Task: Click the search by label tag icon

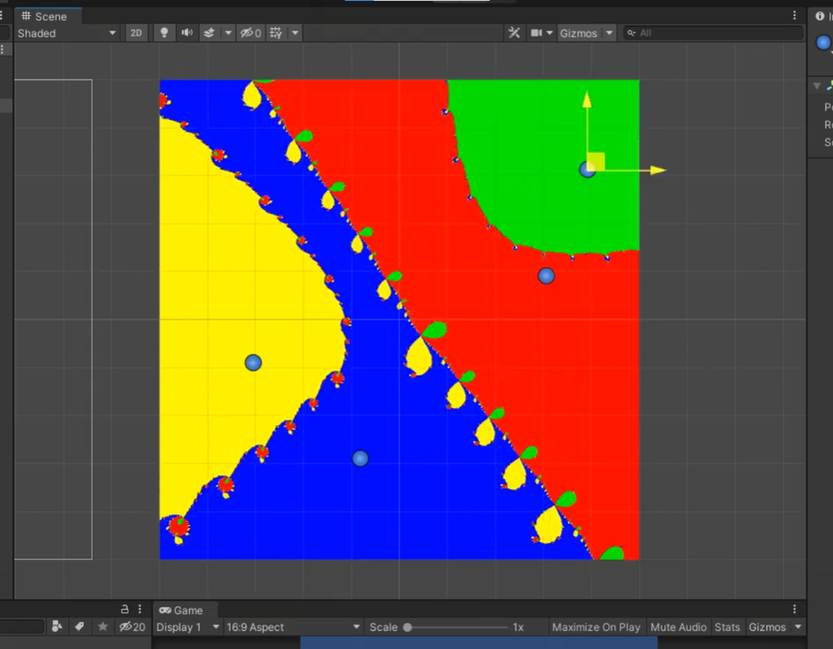Action: click(80, 626)
